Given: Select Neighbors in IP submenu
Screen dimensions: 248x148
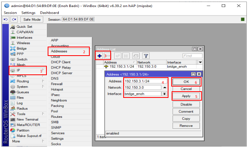Looking at the screenshot, I should click(70, 100).
